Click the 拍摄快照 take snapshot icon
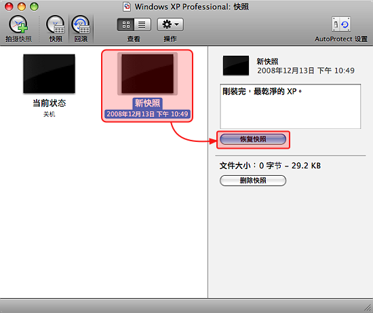 [18, 24]
